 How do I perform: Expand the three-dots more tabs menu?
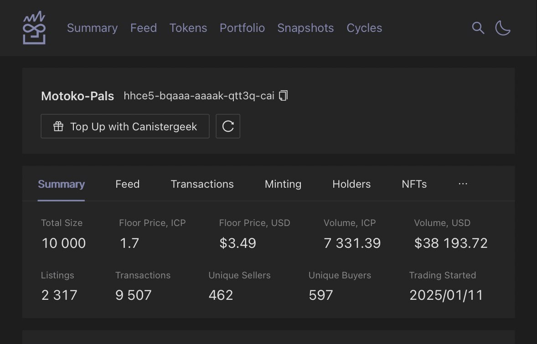(463, 184)
